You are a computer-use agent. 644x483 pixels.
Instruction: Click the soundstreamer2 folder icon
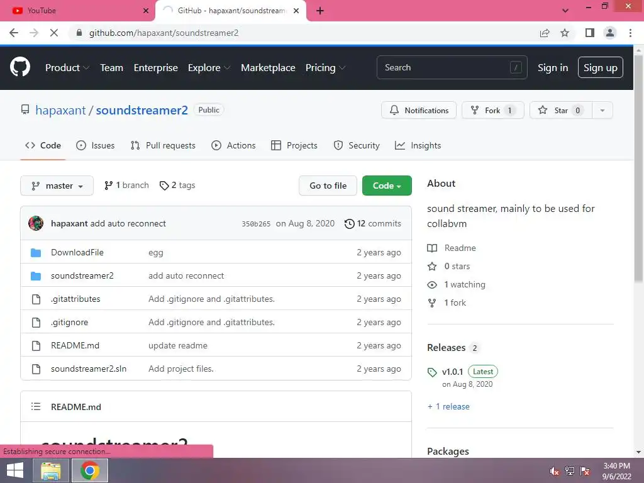[x=36, y=276]
